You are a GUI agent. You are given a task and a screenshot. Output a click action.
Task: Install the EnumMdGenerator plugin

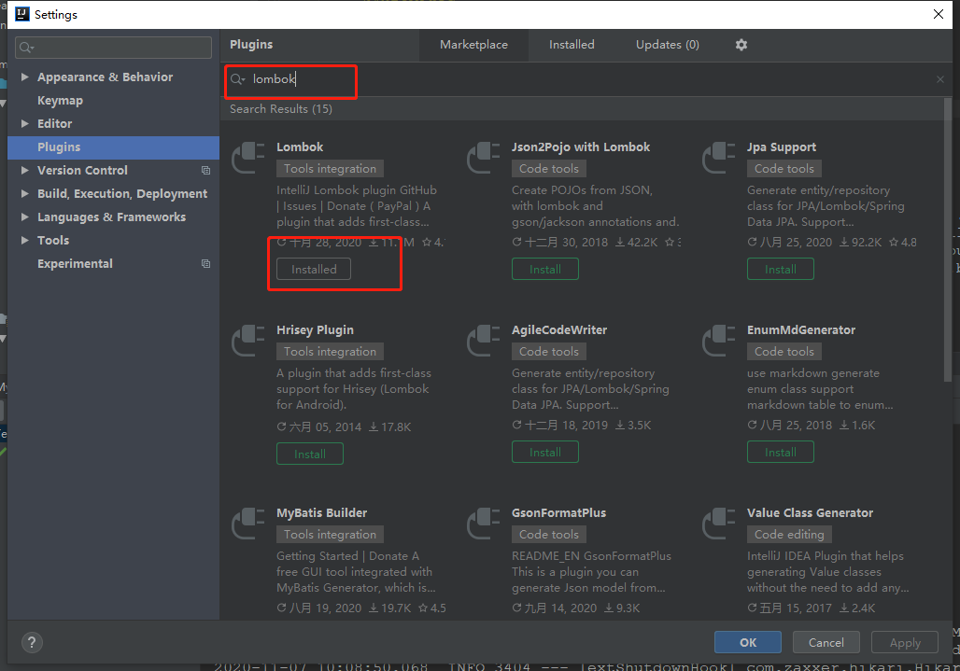pyautogui.click(x=780, y=452)
